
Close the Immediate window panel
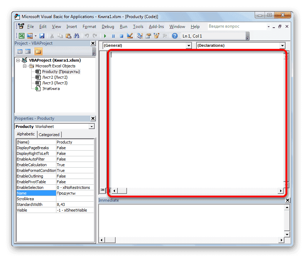click(x=287, y=200)
